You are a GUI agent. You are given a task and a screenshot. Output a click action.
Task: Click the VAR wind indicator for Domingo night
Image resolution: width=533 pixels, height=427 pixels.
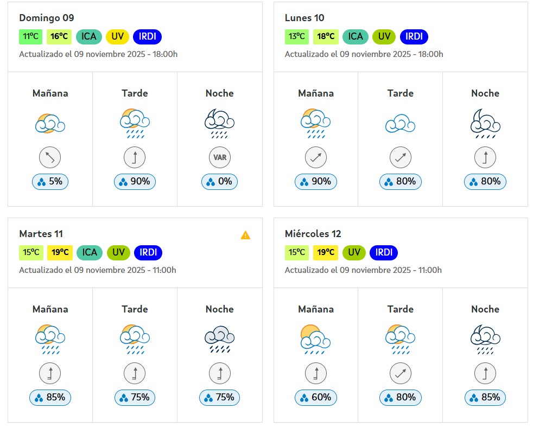(219, 158)
